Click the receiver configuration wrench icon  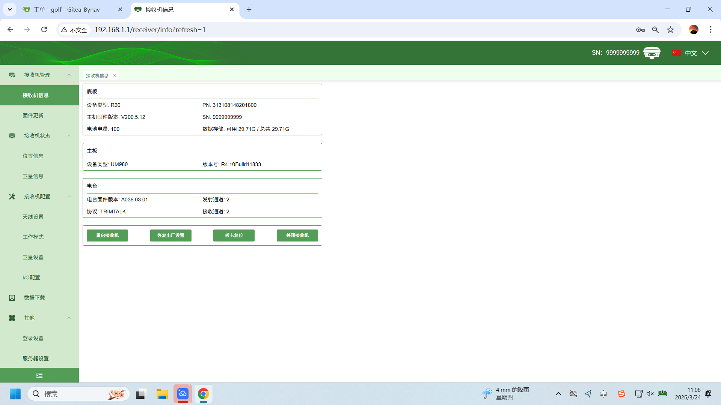pos(12,196)
